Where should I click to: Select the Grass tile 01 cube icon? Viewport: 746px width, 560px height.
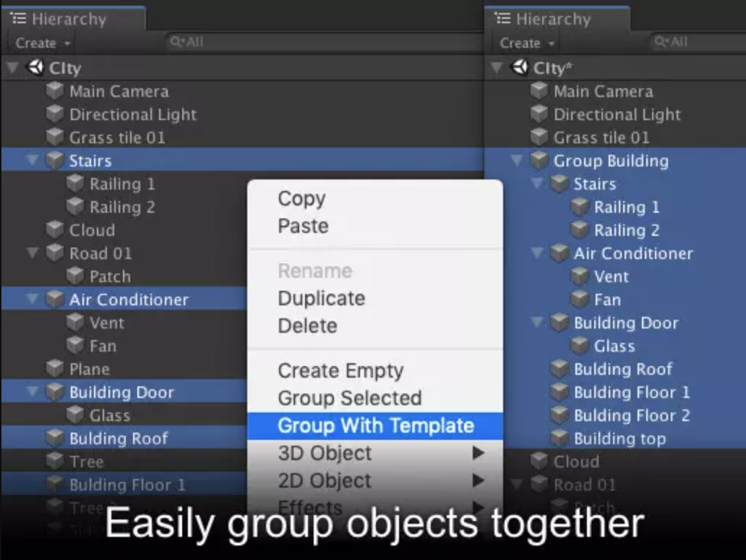53,137
